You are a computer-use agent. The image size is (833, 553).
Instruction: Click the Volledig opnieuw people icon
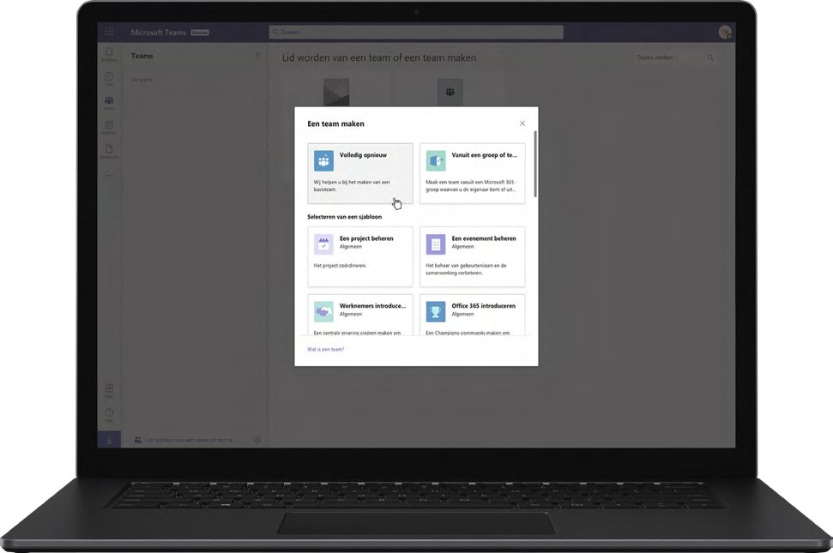(x=323, y=161)
